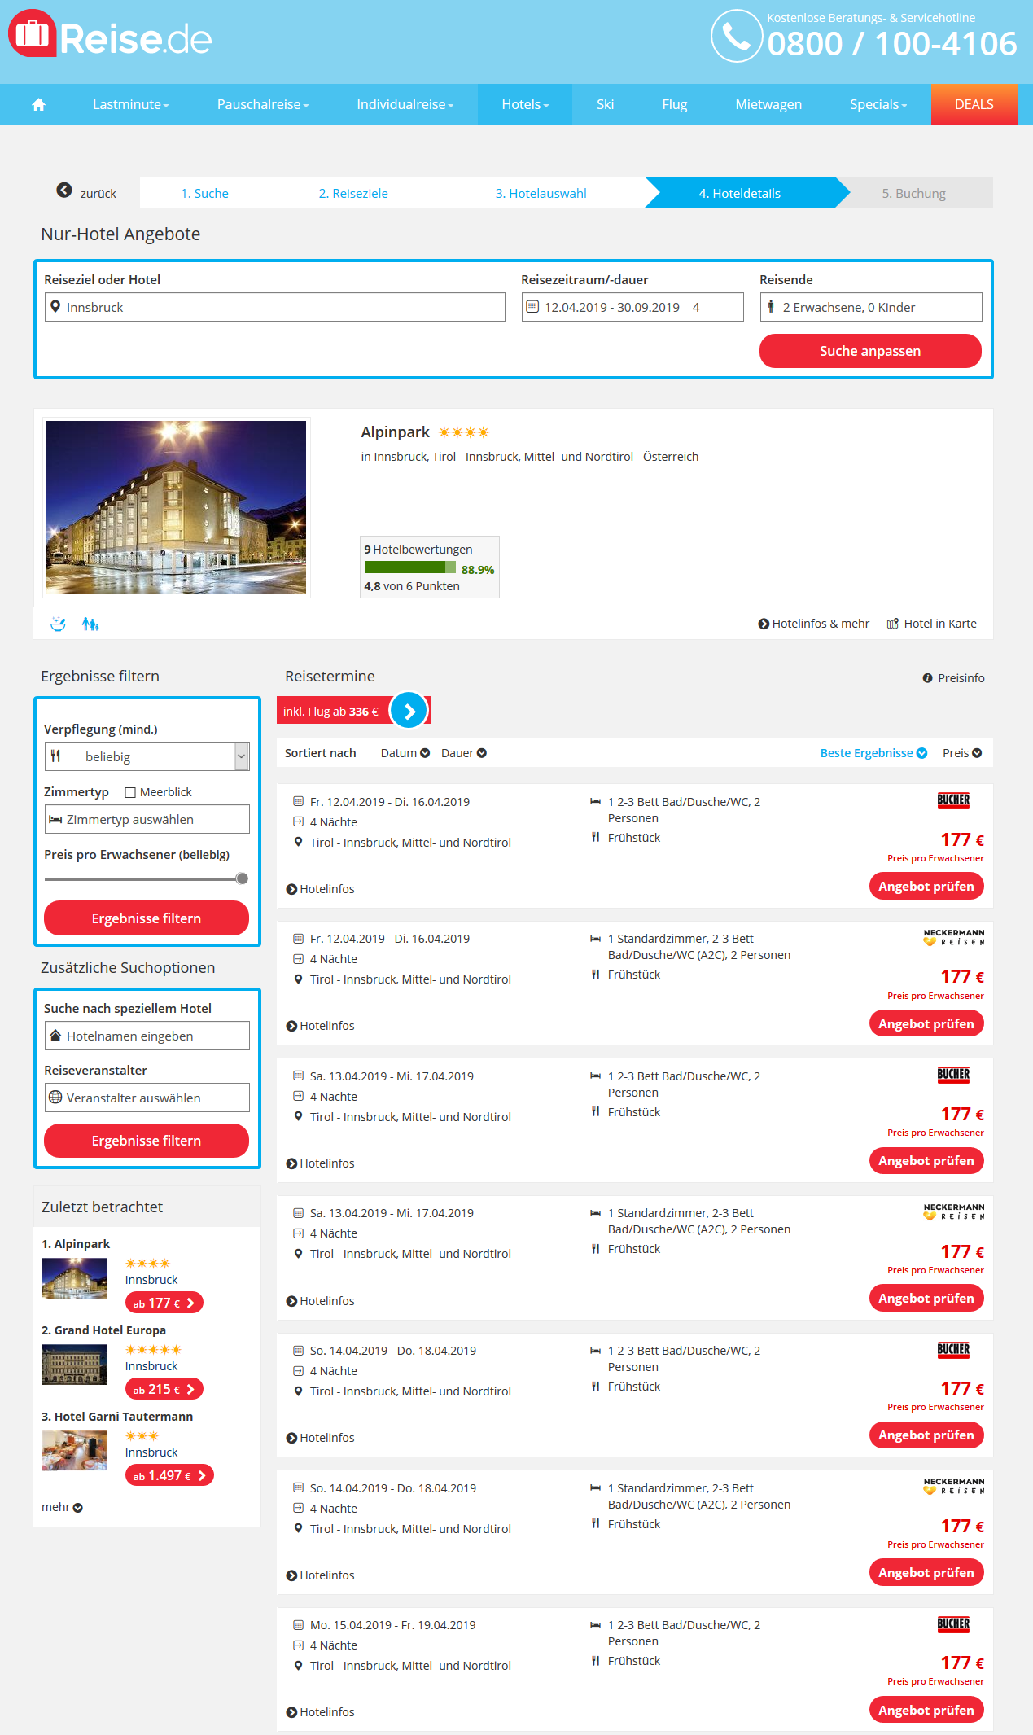
Task: Click the Preis pro Erwachsener slider handle
Action: 242,878
